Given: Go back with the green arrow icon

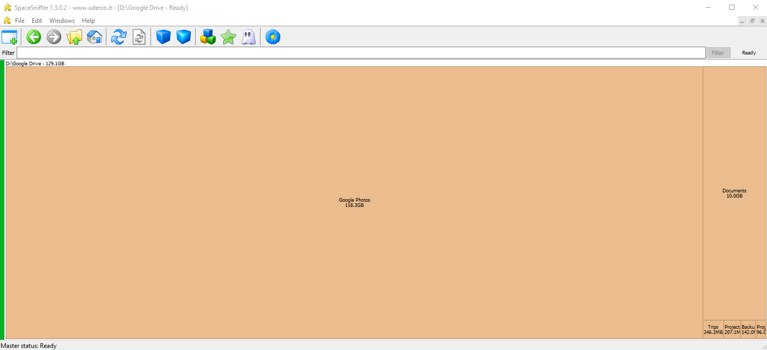Looking at the screenshot, I should [x=34, y=37].
